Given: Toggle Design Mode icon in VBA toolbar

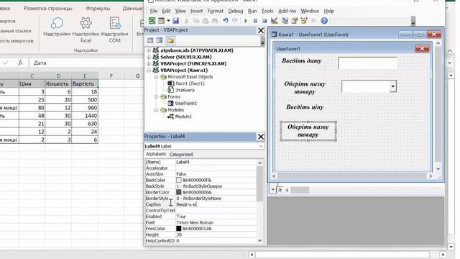Looking at the screenshot, I should 275,21.
